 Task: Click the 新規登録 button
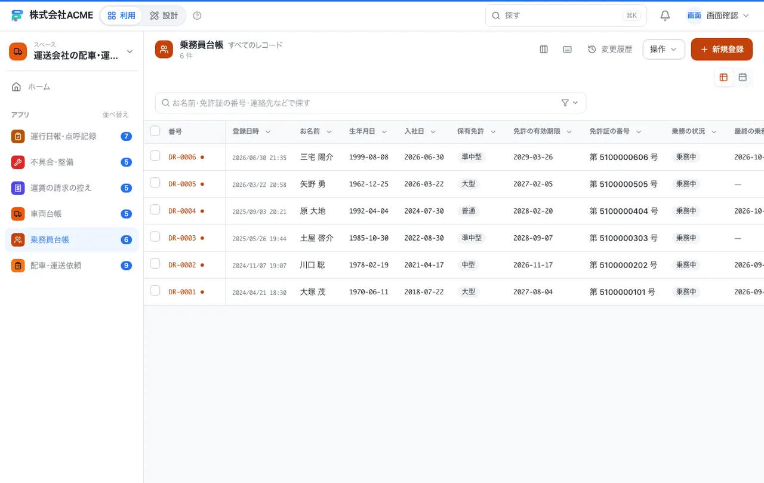tap(722, 49)
